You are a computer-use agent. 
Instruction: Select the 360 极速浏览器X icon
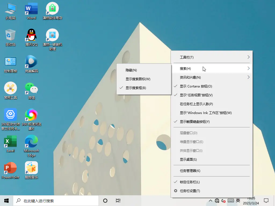pos(31,115)
